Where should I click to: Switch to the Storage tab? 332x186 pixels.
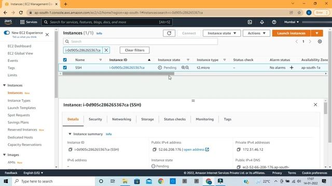pyautogui.click(x=147, y=119)
